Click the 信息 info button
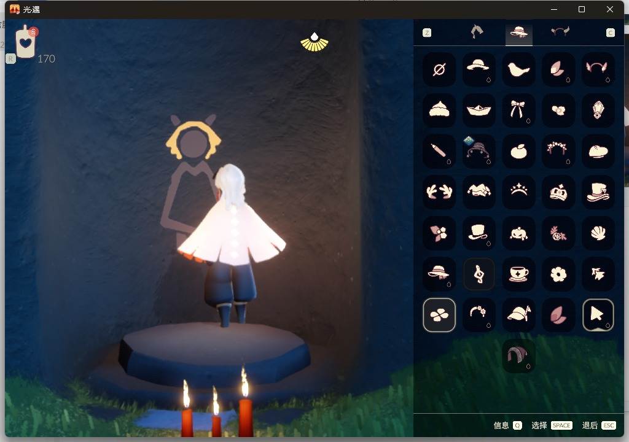 point(507,425)
